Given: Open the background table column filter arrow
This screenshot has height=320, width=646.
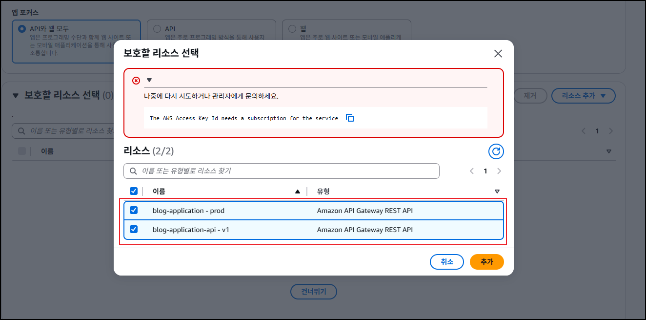Looking at the screenshot, I should point(608,151).
